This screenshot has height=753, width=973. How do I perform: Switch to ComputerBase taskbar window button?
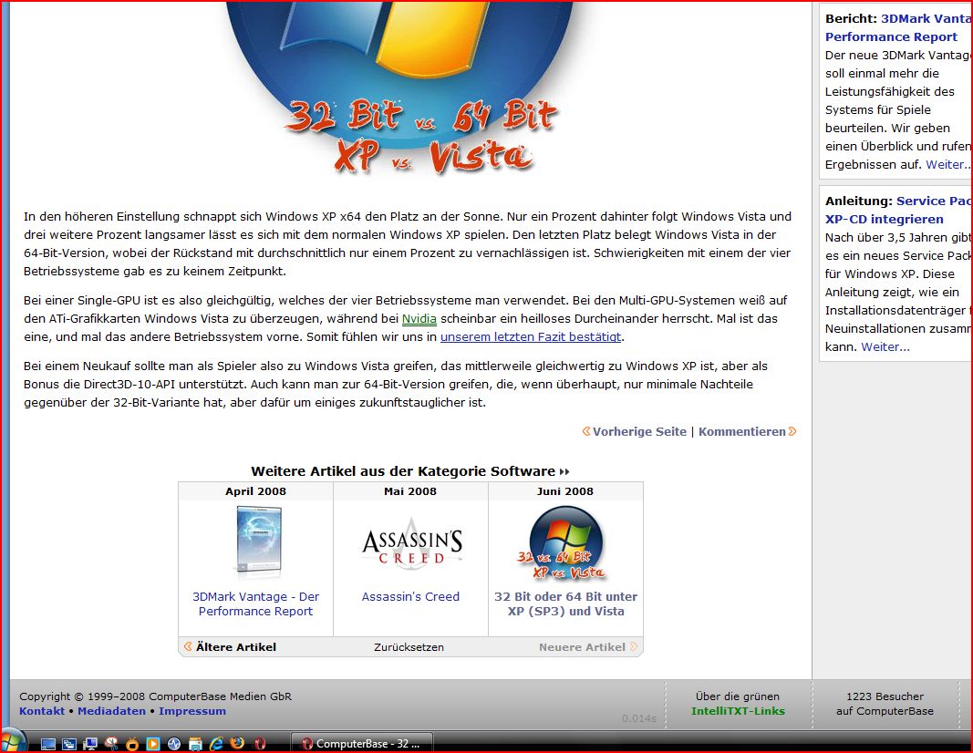pos(362,743)
